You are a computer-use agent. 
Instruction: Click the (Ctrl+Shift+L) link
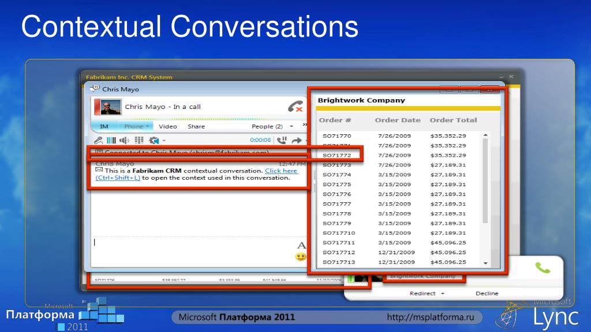click(118, 178)
